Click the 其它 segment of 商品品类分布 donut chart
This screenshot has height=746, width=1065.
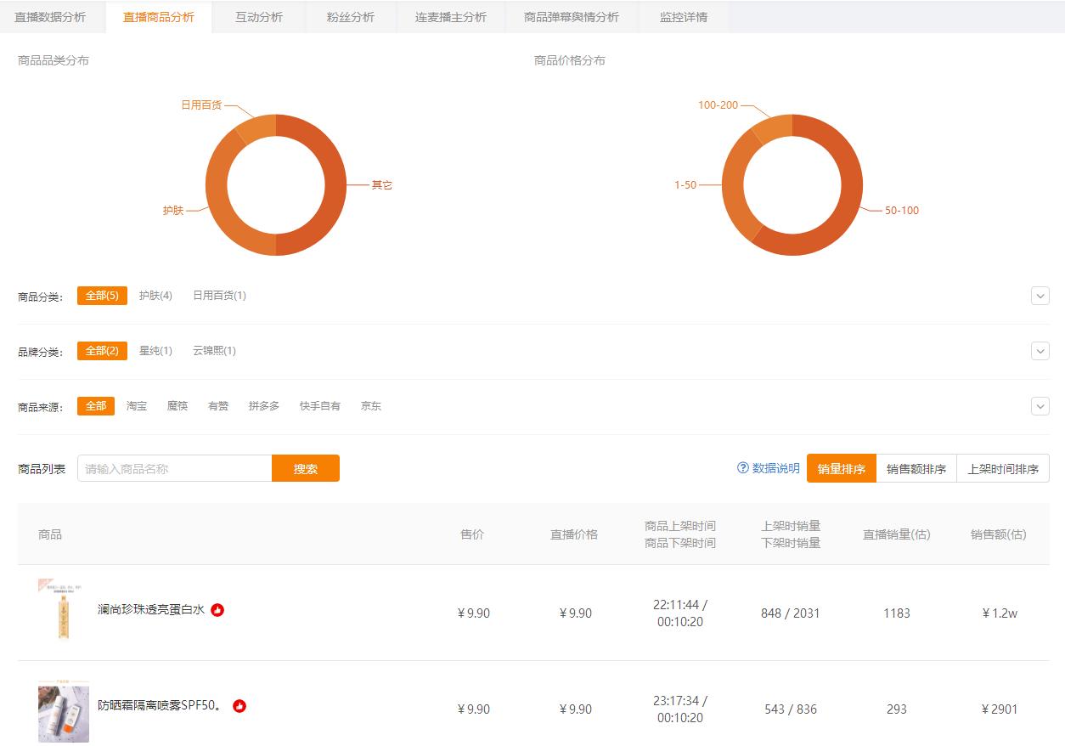(x=337, y=184)
